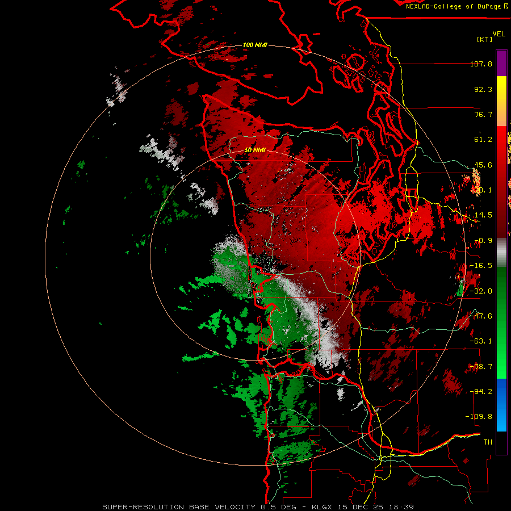Viewport: 511px width, 511px height.
Task: Click the "SUPER-RESOLUTION BASE VELOCITY" caption text
Action: 179,507
